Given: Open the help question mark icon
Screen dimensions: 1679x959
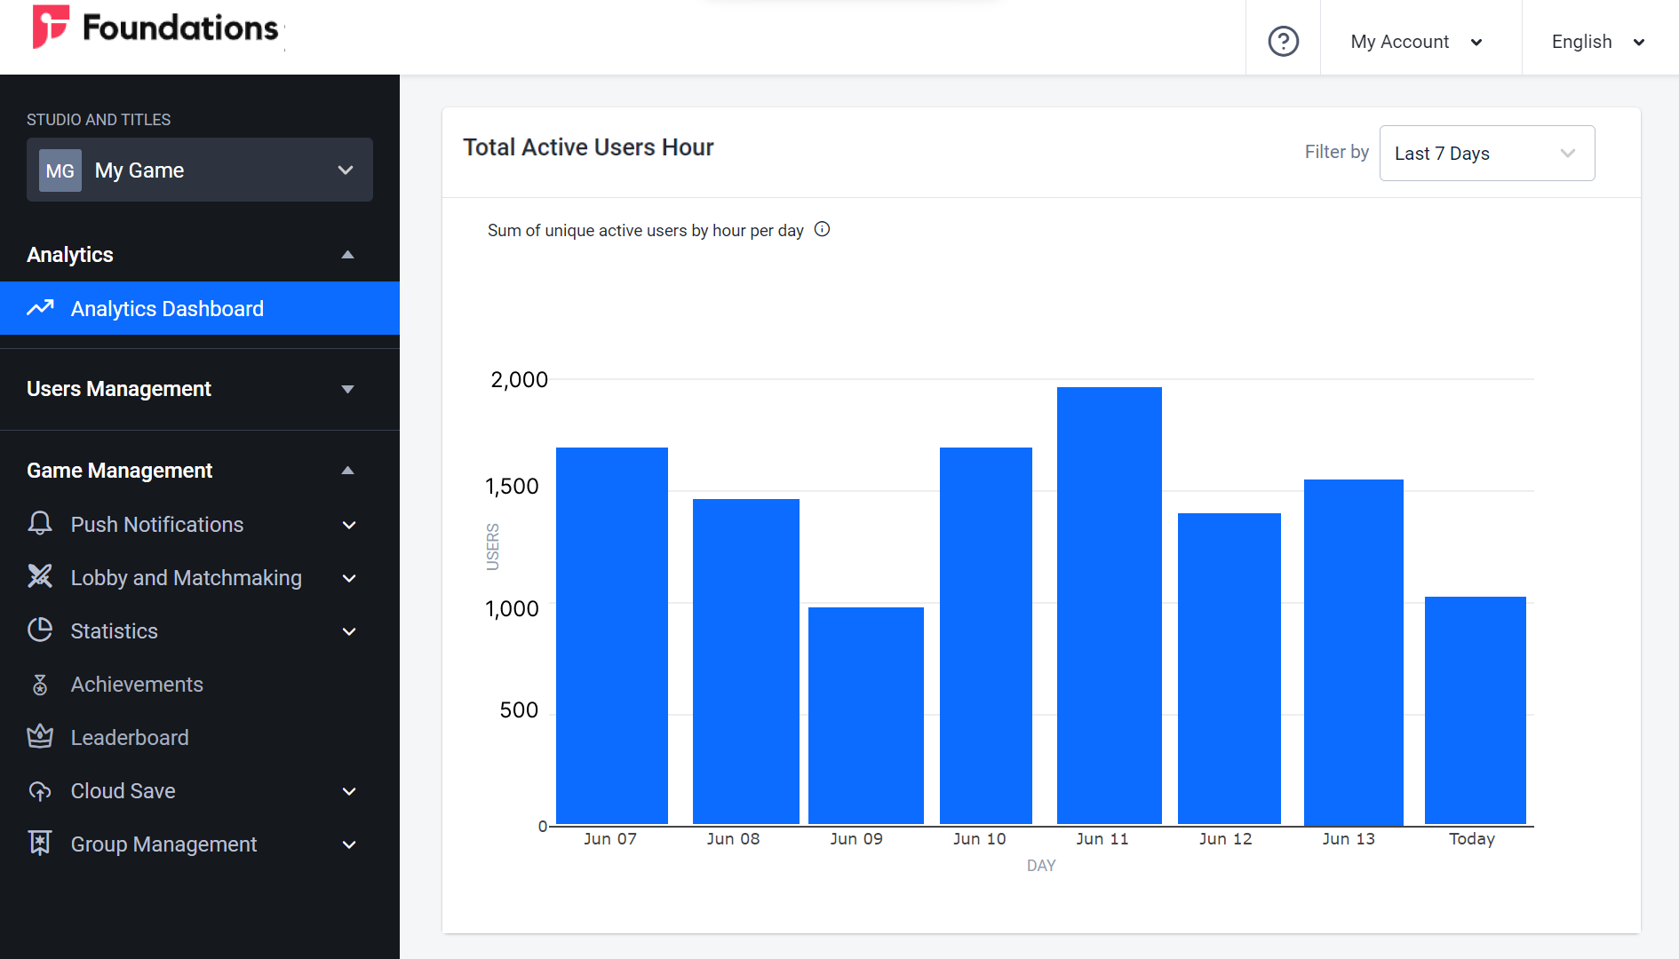Looking at the screenshot, I should tap(1283, 41).
